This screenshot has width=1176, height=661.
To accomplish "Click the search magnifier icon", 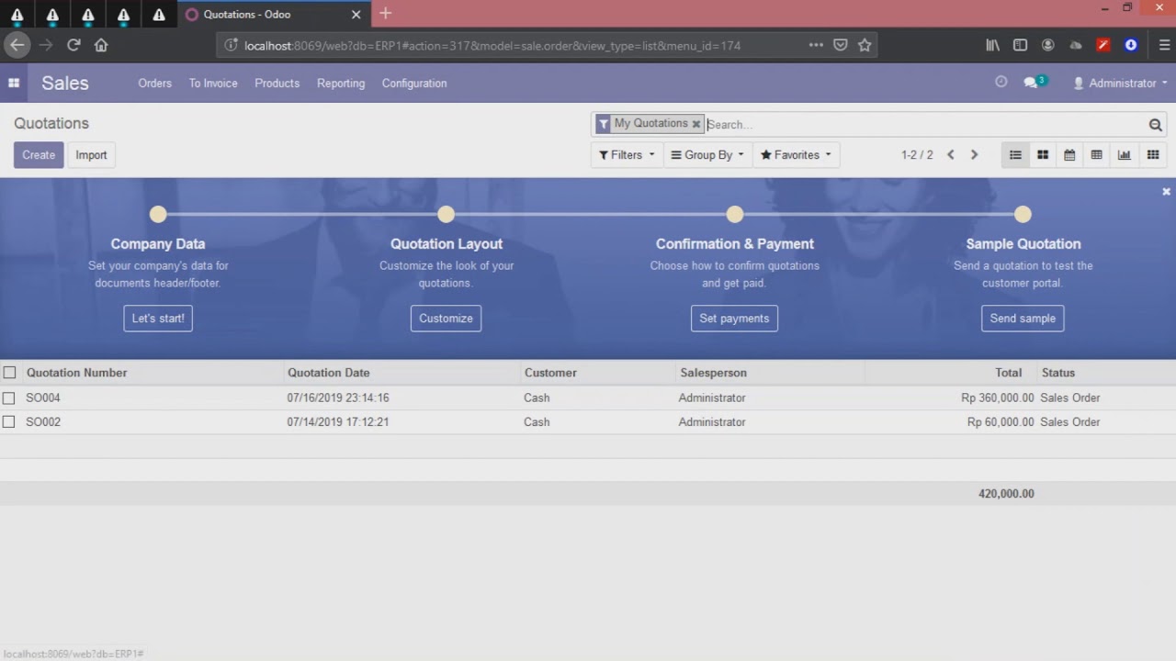I will 1155,125.
